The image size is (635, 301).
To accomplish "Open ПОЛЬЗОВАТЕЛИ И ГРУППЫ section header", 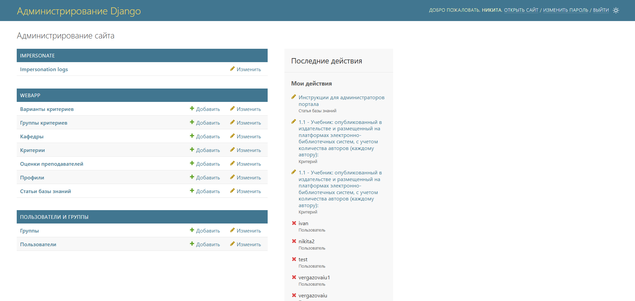I will coord(54,217).
